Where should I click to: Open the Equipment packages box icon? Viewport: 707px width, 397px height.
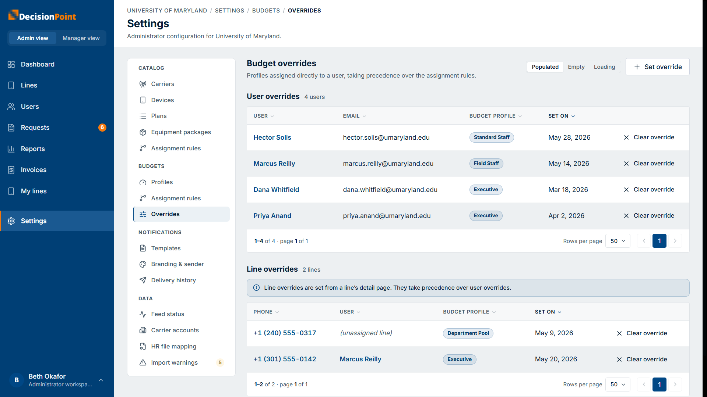pyautogui.click(x=143, y=132)
